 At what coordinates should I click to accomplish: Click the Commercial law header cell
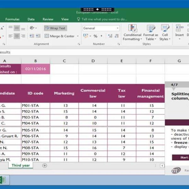tap(93, 93)
